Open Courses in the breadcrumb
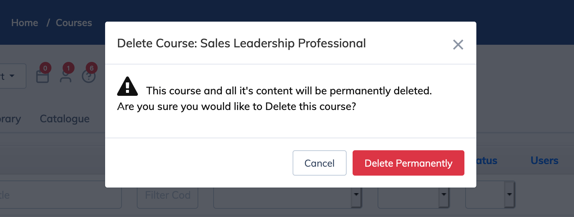The image size is (574, 217). pos(74,23)
